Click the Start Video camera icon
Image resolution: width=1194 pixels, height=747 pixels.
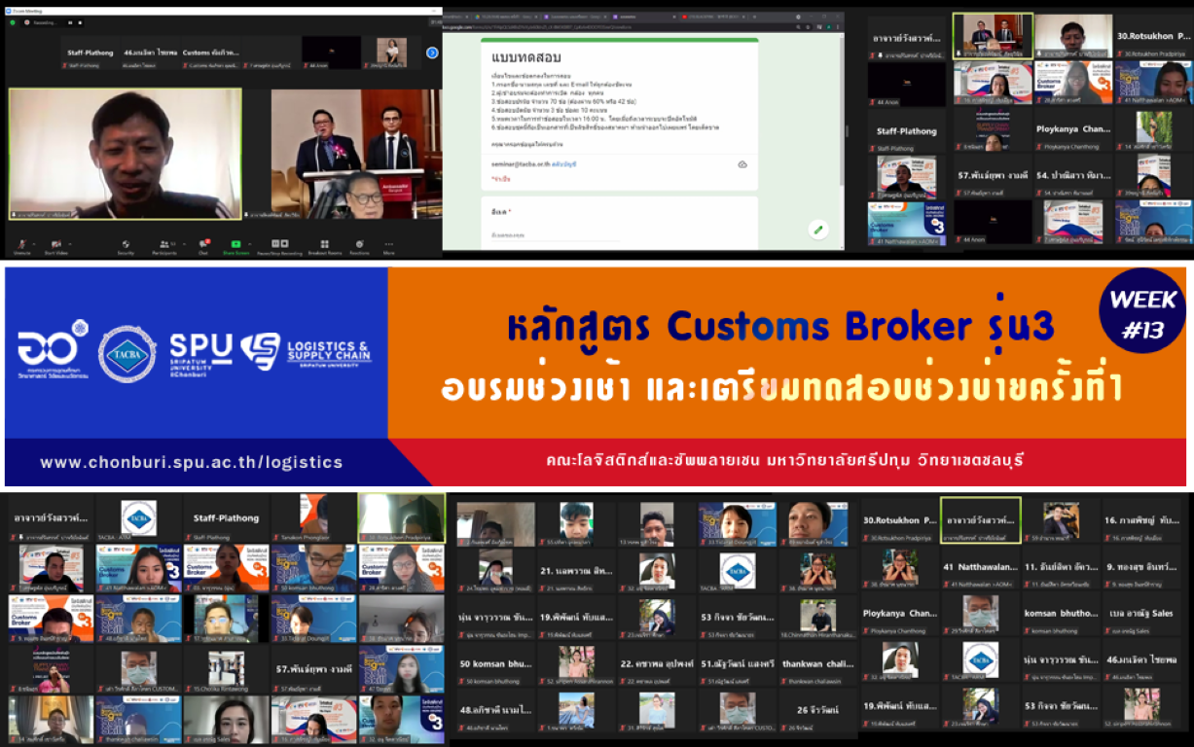point(56,244)
